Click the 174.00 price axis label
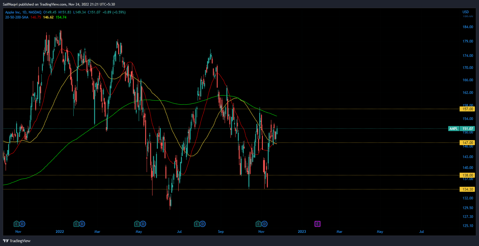Image resolution: width=479 pixels, height=246 pixels. (468, 56)
